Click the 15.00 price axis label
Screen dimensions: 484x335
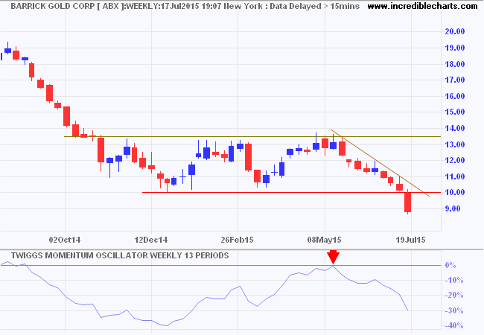455,112
